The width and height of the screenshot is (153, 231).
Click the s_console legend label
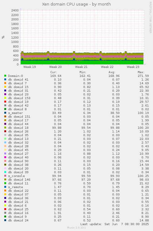pos(16,176)
